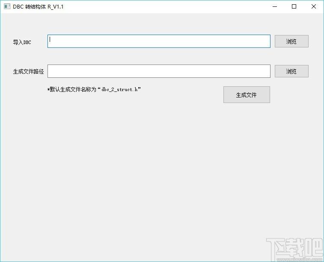Click the window title DBC 转结构体 R_V1.1
Image resolution: width=324 pixels, height=262 pixels.
38,6
